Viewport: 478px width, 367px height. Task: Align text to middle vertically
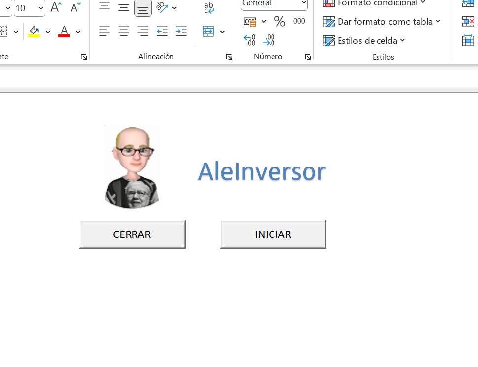pyautogui.click(x=124, y=7)
